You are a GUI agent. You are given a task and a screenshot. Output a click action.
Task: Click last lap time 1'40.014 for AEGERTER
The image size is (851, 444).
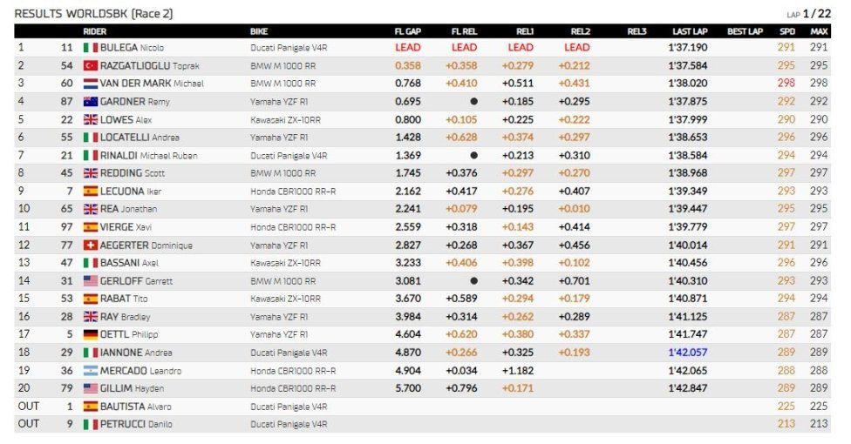pyautogui.click(x=688, y=245)
